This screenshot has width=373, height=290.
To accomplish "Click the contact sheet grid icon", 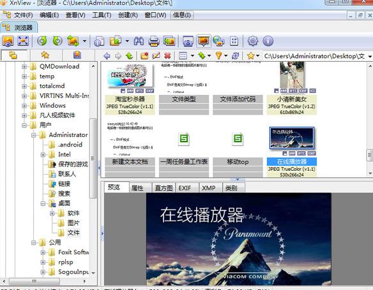I will (234, 41).
